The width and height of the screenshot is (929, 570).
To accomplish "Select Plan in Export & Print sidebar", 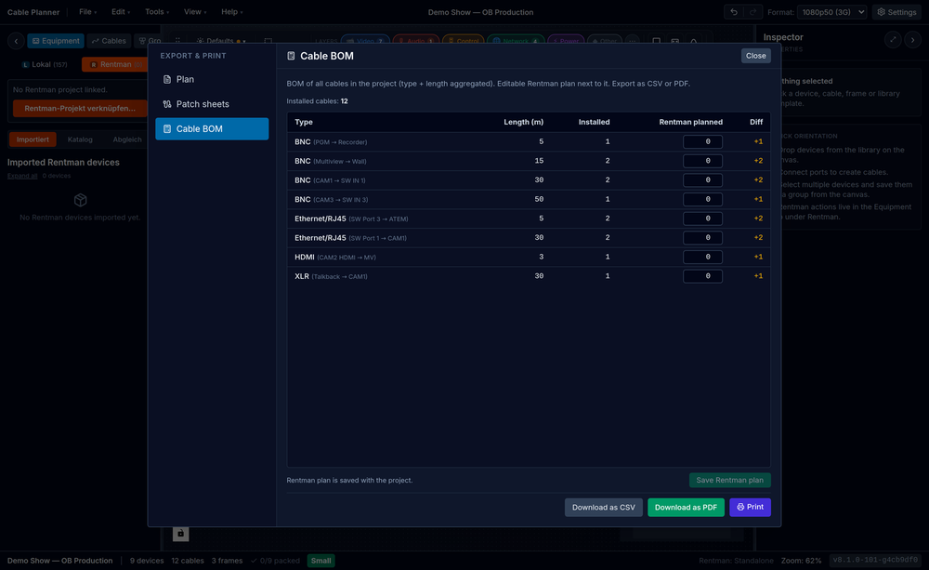I will coord(212,79).
